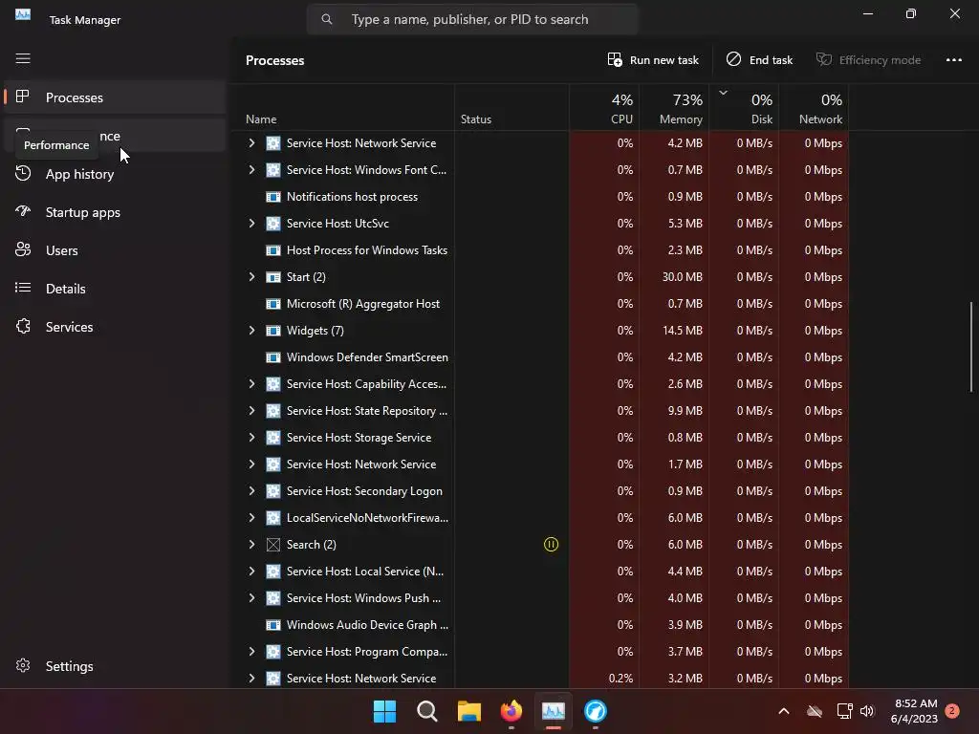The height and width of the screenshot is (734, 979).
Task: Open Settings in the sidebar
Action: pos(115,666)
